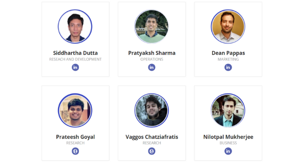
Task: Select the name Vaggos Chatziafratis
Action: pos(152,137)
